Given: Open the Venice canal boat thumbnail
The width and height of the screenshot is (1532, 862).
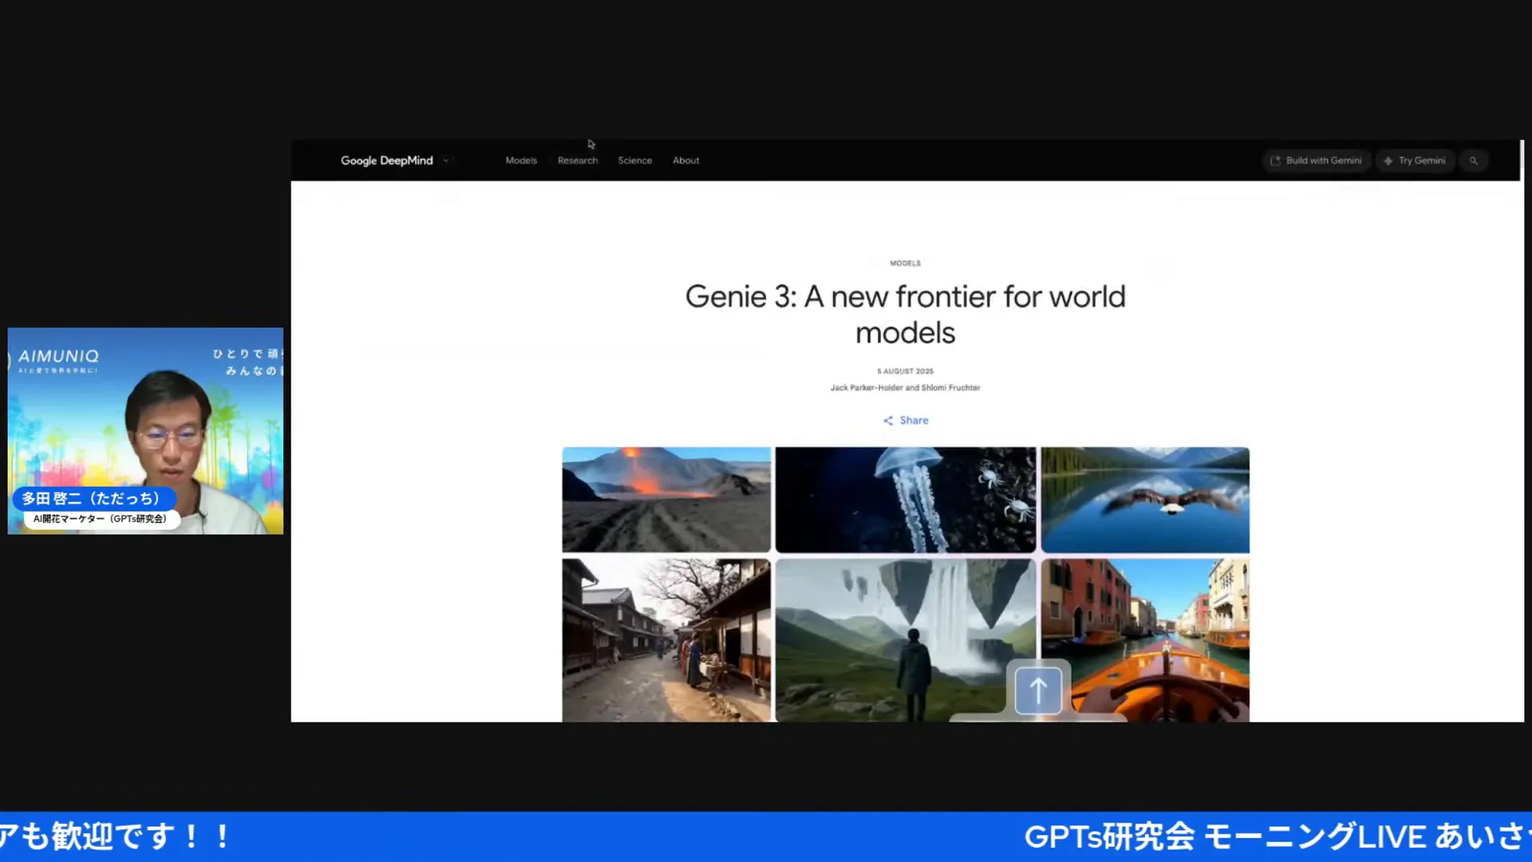Looking at the screenshot, I should (1145, 640).
